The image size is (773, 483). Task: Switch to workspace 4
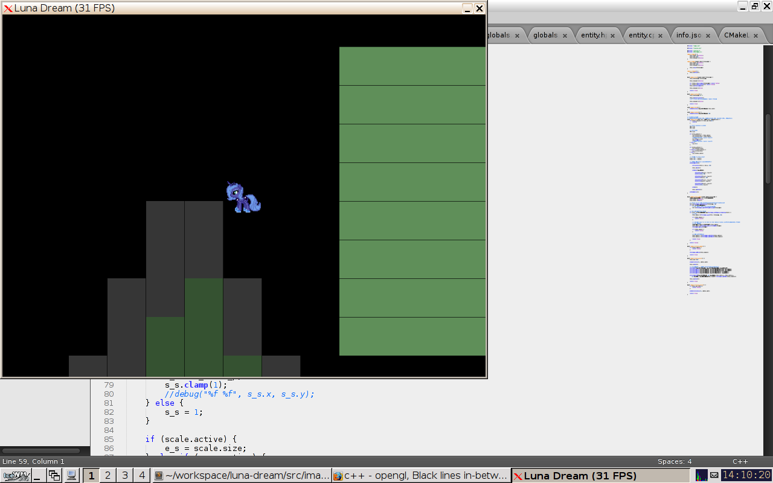(142, 476)
